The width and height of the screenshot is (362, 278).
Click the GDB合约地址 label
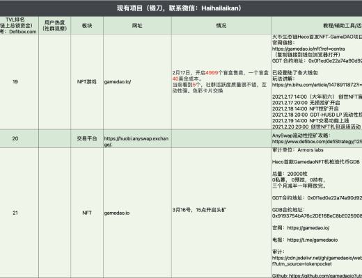pyautogui.click(x=288, y=210)
